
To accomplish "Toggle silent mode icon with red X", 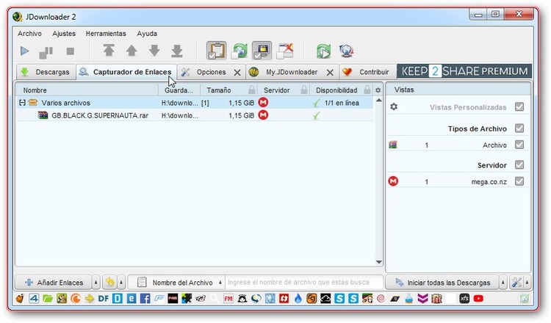I will coord(285,51).
